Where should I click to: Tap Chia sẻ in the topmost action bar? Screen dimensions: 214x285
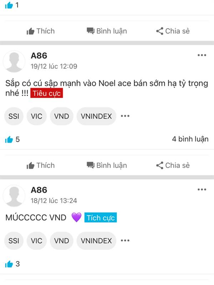[x=173, y=31]
